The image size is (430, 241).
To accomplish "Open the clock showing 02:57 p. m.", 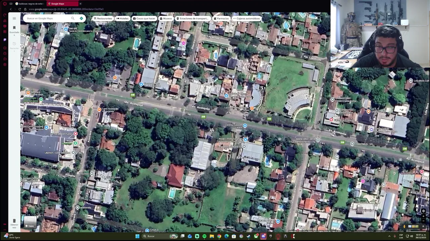I will pyautogui.click(x=421, y=236).
